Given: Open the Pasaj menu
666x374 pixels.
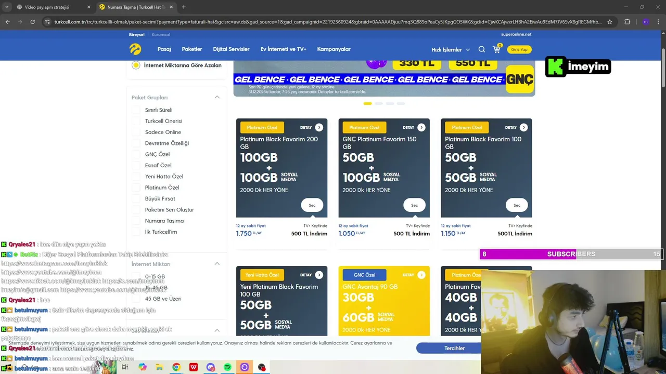Looking at the screenshot, I should point(164,49).
